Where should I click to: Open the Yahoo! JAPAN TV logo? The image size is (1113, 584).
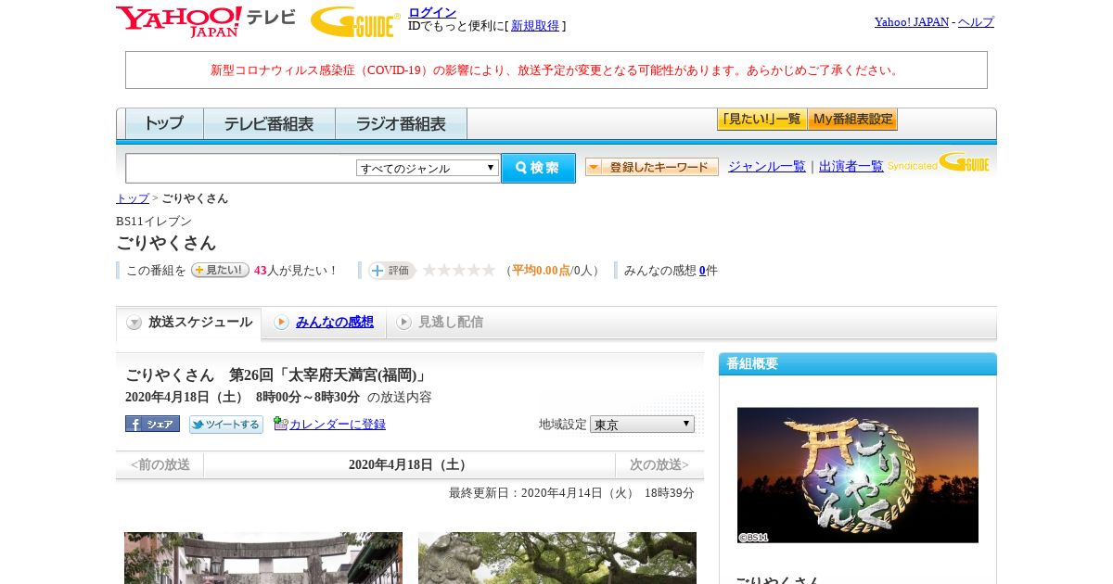pos(206,21)
